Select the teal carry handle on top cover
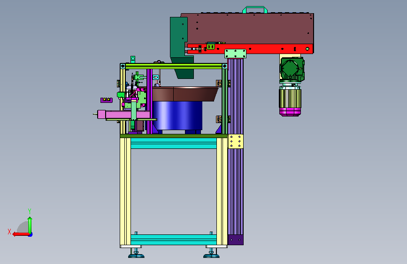Image resolution: width=407 pixels, height=264 pixels. coord(254,9)
